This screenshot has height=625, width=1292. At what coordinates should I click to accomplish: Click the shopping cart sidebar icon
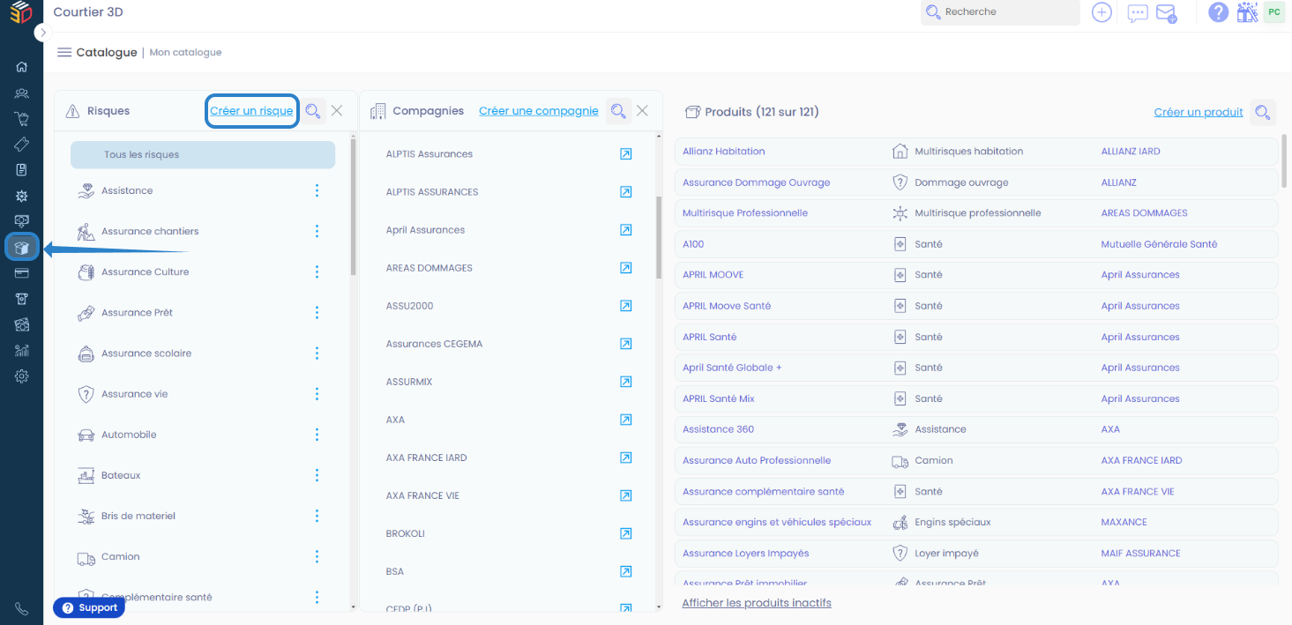[x=22, y=119]
